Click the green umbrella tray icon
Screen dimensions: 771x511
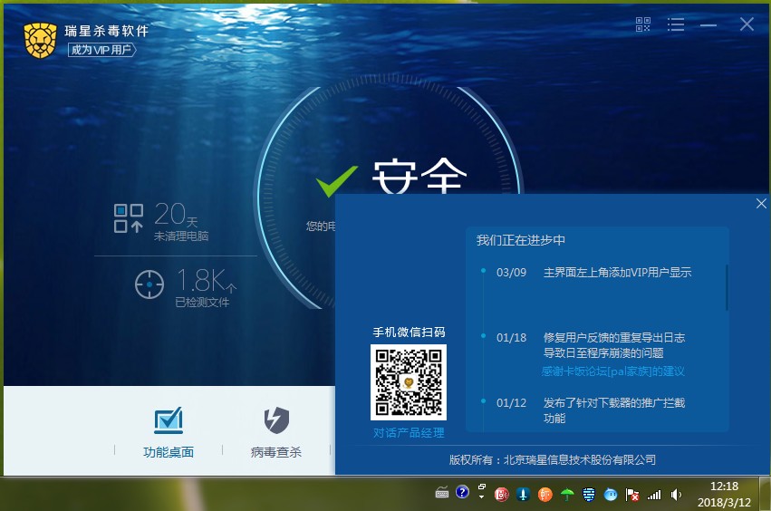567,495
